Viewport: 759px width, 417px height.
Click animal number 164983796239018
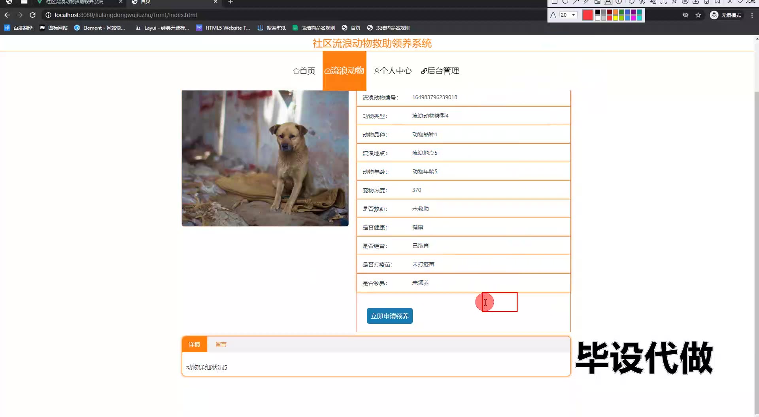click(434, 97)
